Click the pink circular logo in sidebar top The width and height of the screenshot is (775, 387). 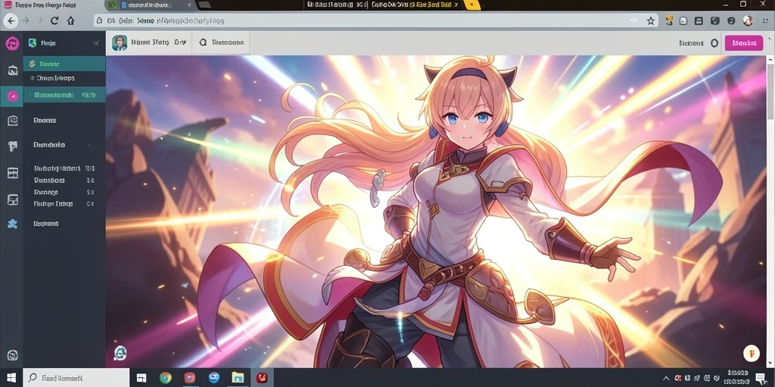12,43
